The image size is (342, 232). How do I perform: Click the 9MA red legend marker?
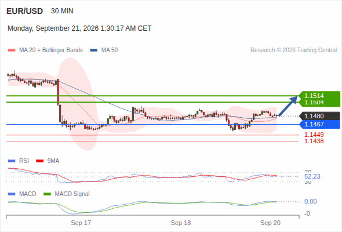click(x=39, y=161)
